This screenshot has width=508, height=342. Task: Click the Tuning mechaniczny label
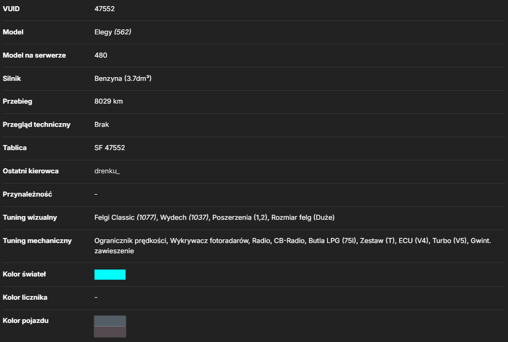[37, 241]
